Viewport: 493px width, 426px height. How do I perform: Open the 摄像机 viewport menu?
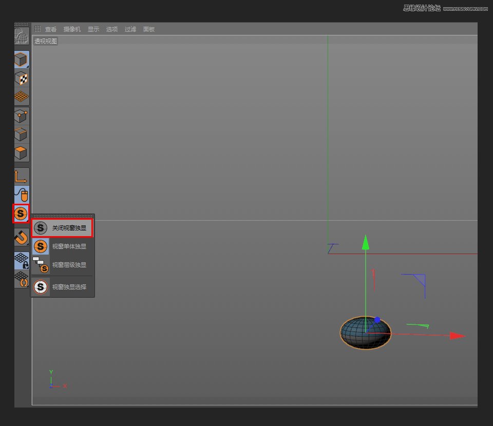point(72,29)
